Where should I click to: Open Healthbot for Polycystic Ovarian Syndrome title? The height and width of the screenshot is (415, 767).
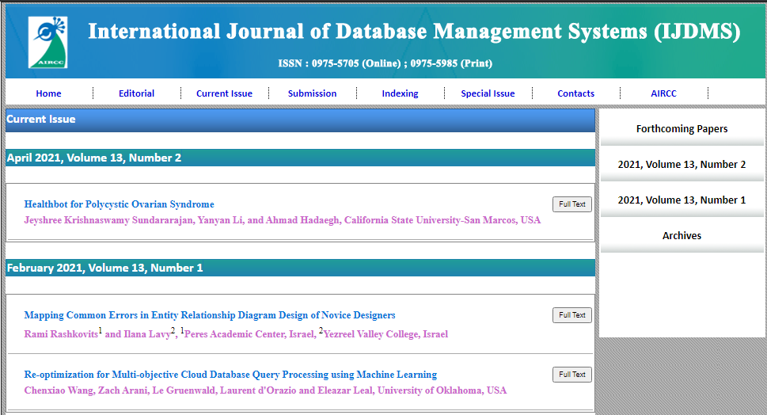pos(120,204)
